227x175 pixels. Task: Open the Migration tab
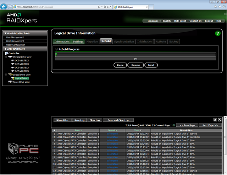click(x=92, y=42)
